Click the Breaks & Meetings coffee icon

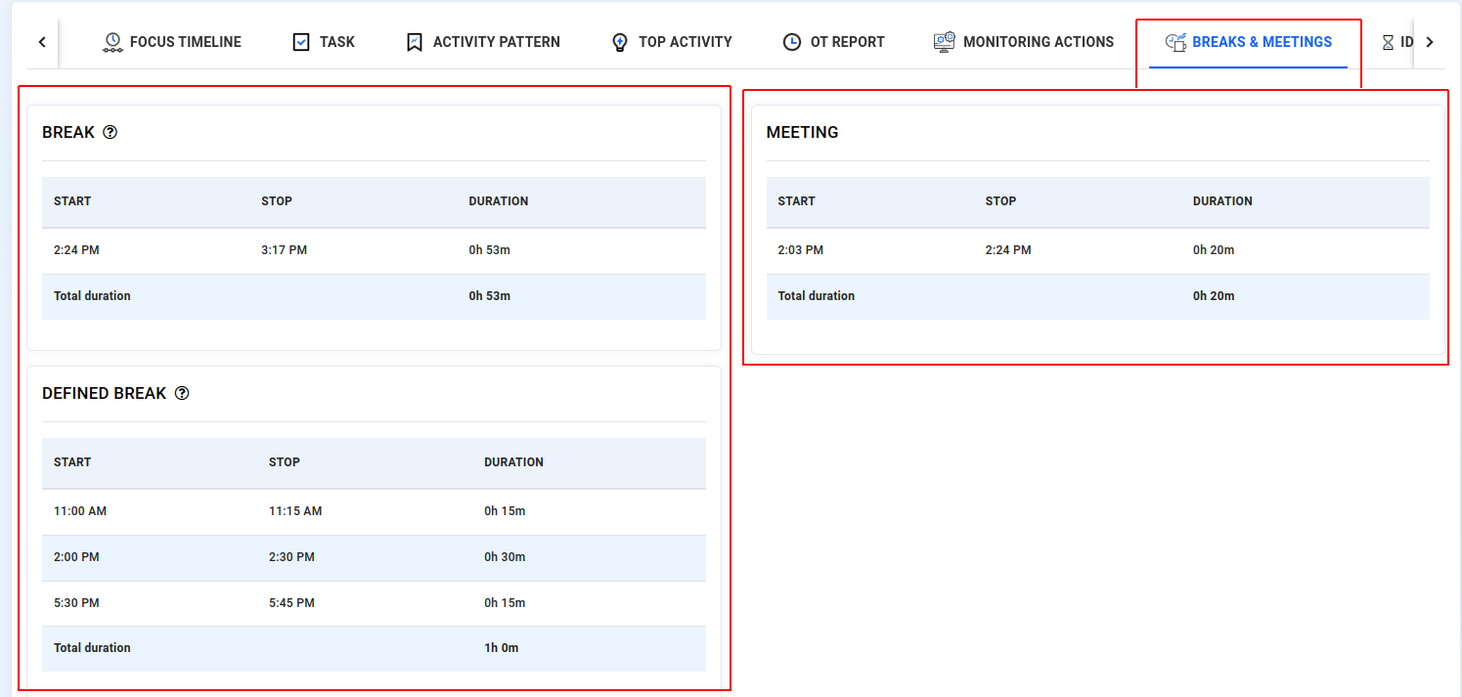click(x=1175, y=42)
